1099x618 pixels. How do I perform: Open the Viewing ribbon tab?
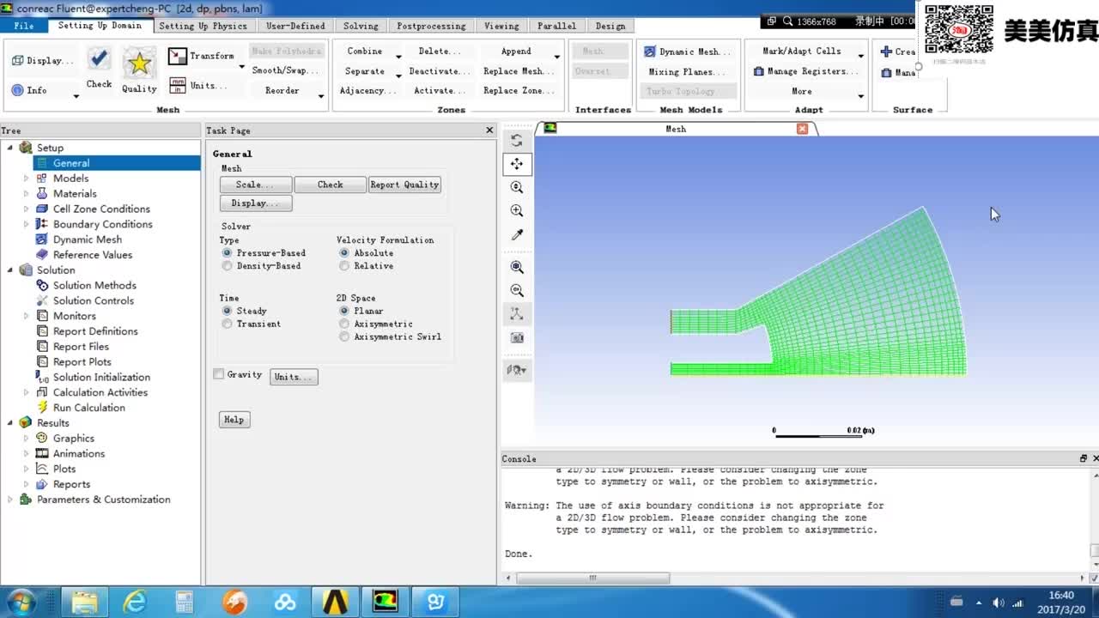(501, 26)
